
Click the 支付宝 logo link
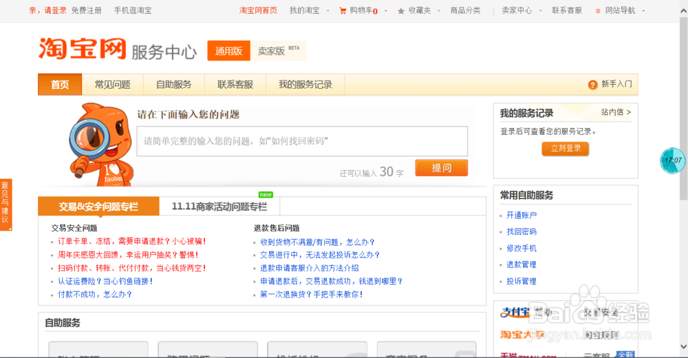pos(515,313)
